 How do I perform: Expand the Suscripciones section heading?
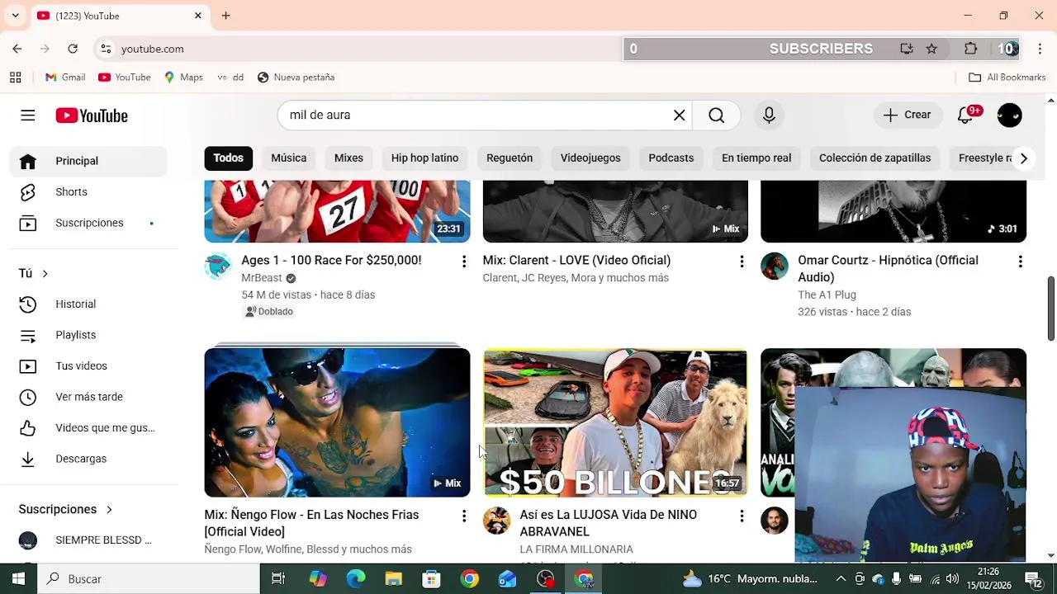[65, 510]
